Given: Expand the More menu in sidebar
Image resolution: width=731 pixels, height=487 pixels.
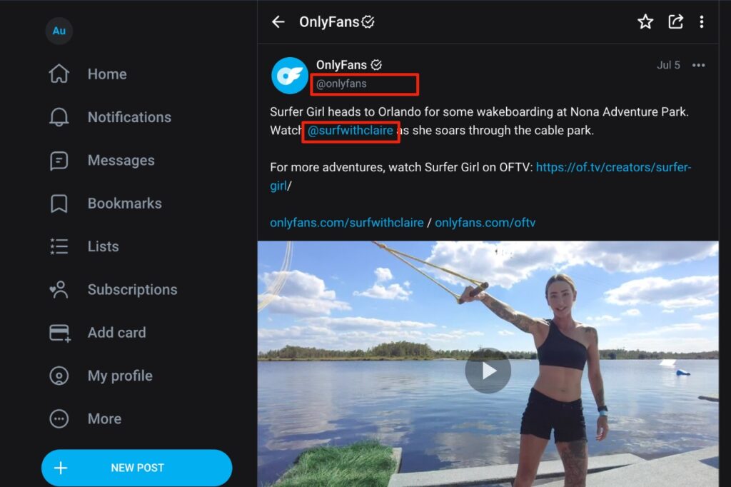Looking at the screenshot, I should click(x=104, y=418).
